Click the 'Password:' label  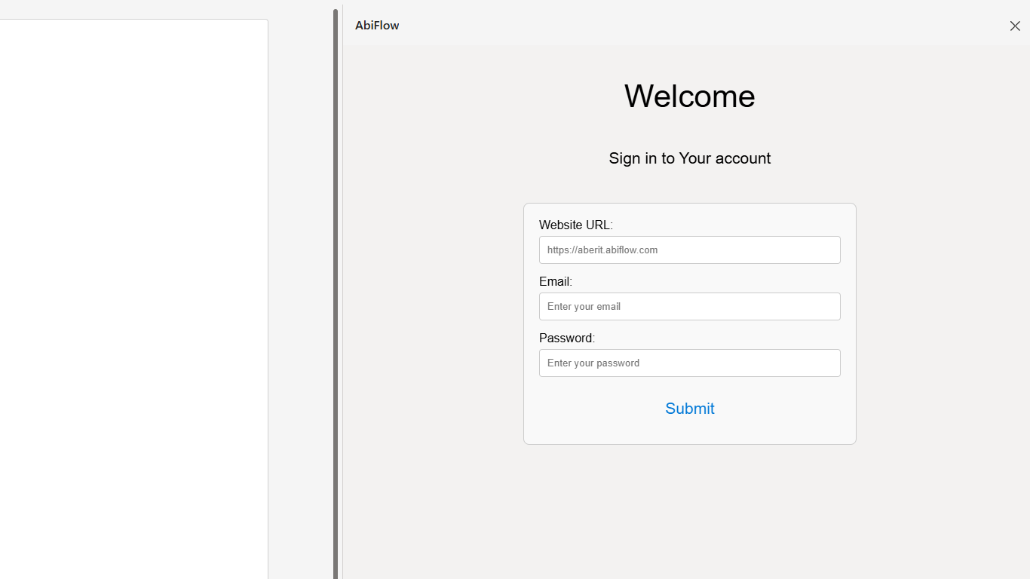(567, 338)
